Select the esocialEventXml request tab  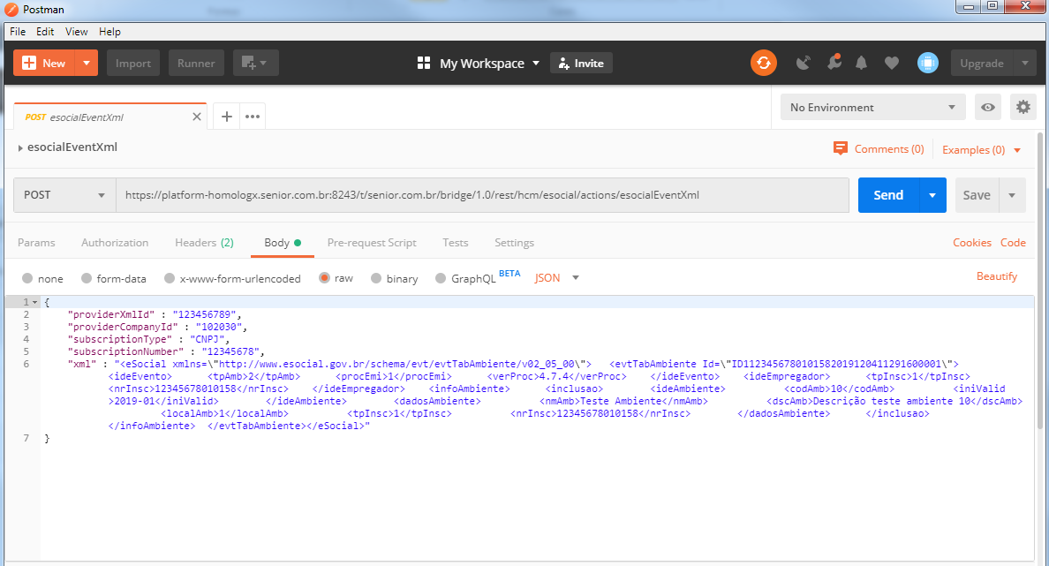click(x=110, y=117)
